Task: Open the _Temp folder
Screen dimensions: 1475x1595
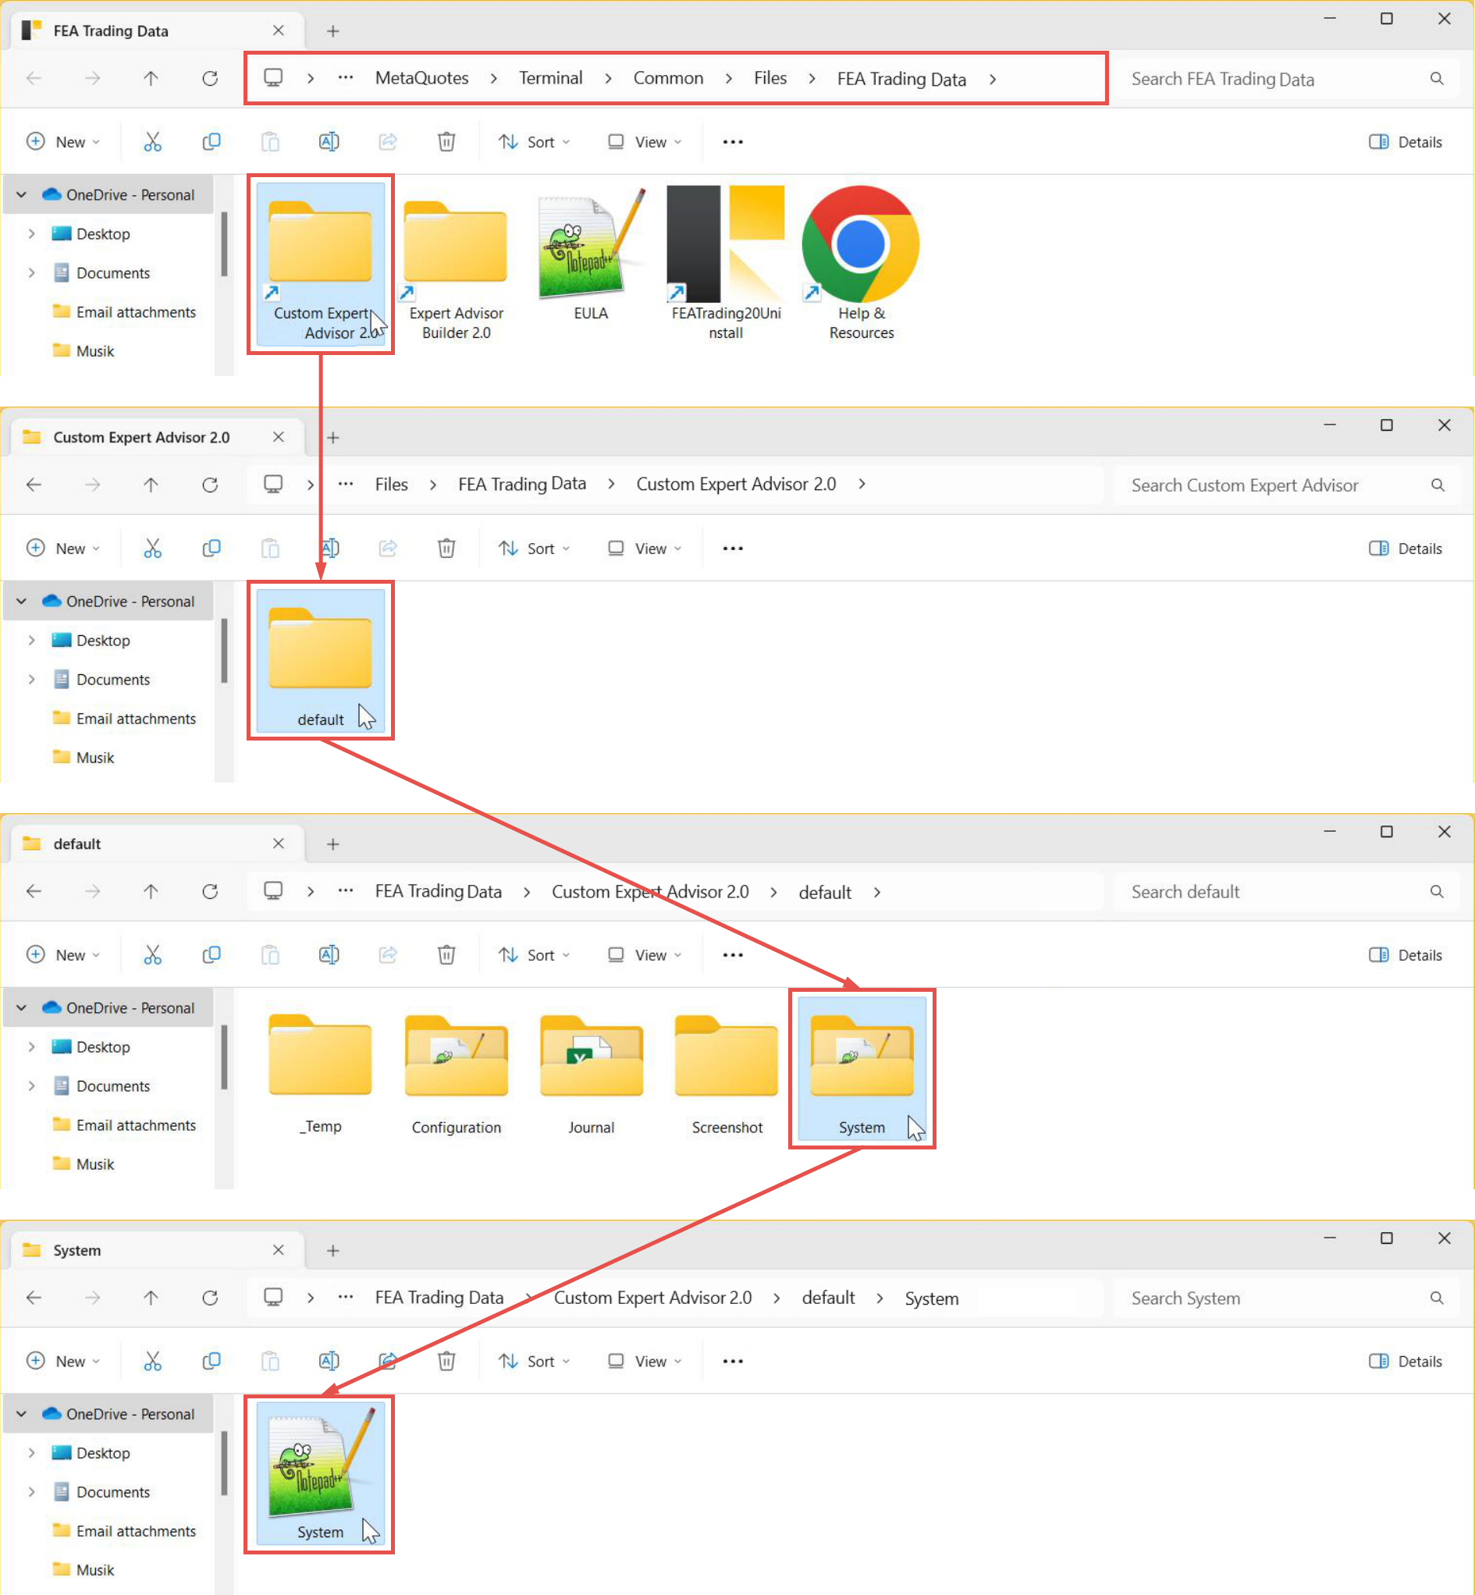Action: click(320, 1073)
